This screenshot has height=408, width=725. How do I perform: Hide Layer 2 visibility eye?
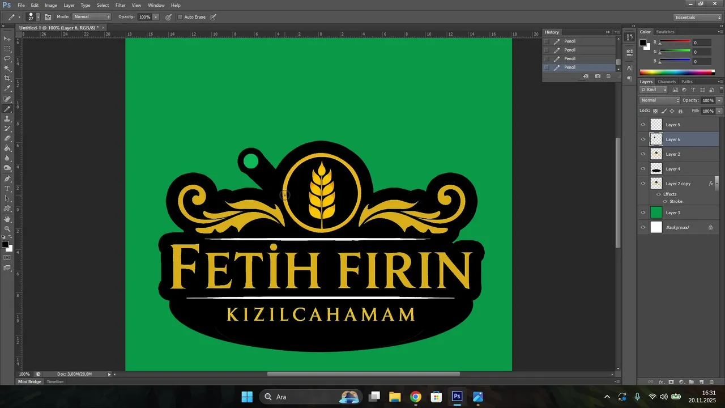643,154
